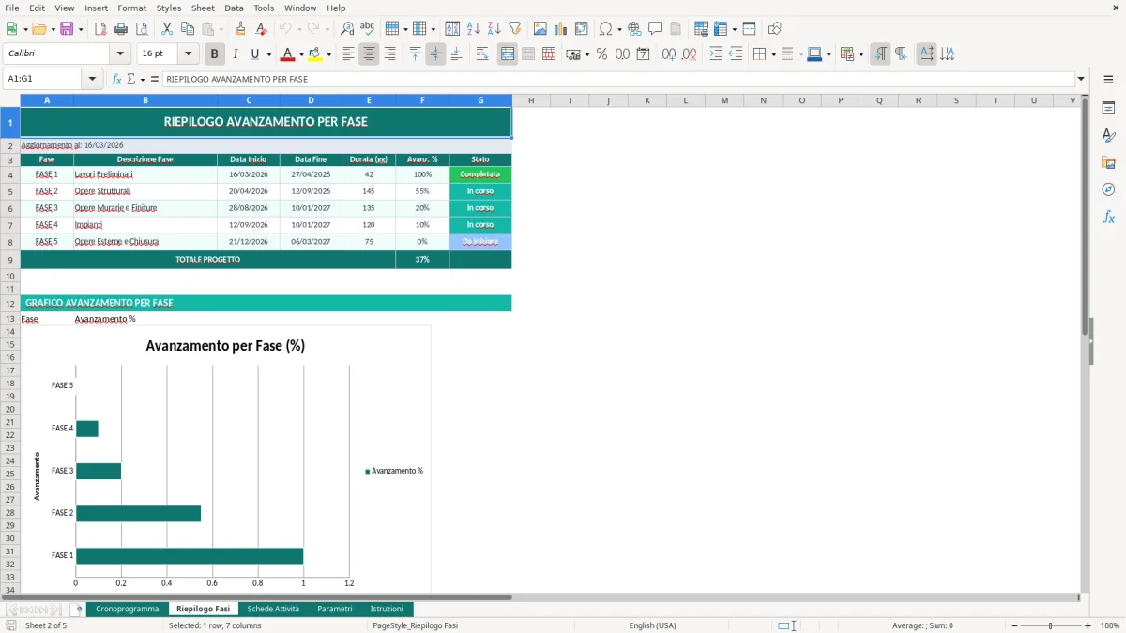Expand the Name Box dropdown

click(x=90, y=79)
